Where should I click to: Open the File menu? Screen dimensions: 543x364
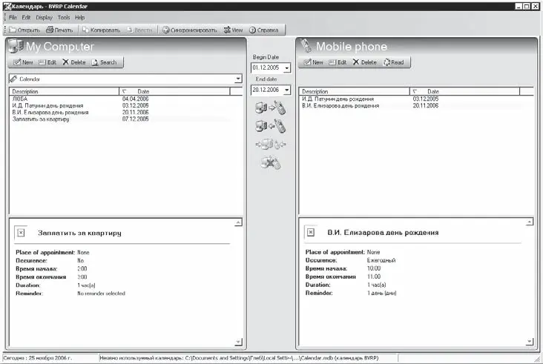pyautogui.click(x=13, y=17)
